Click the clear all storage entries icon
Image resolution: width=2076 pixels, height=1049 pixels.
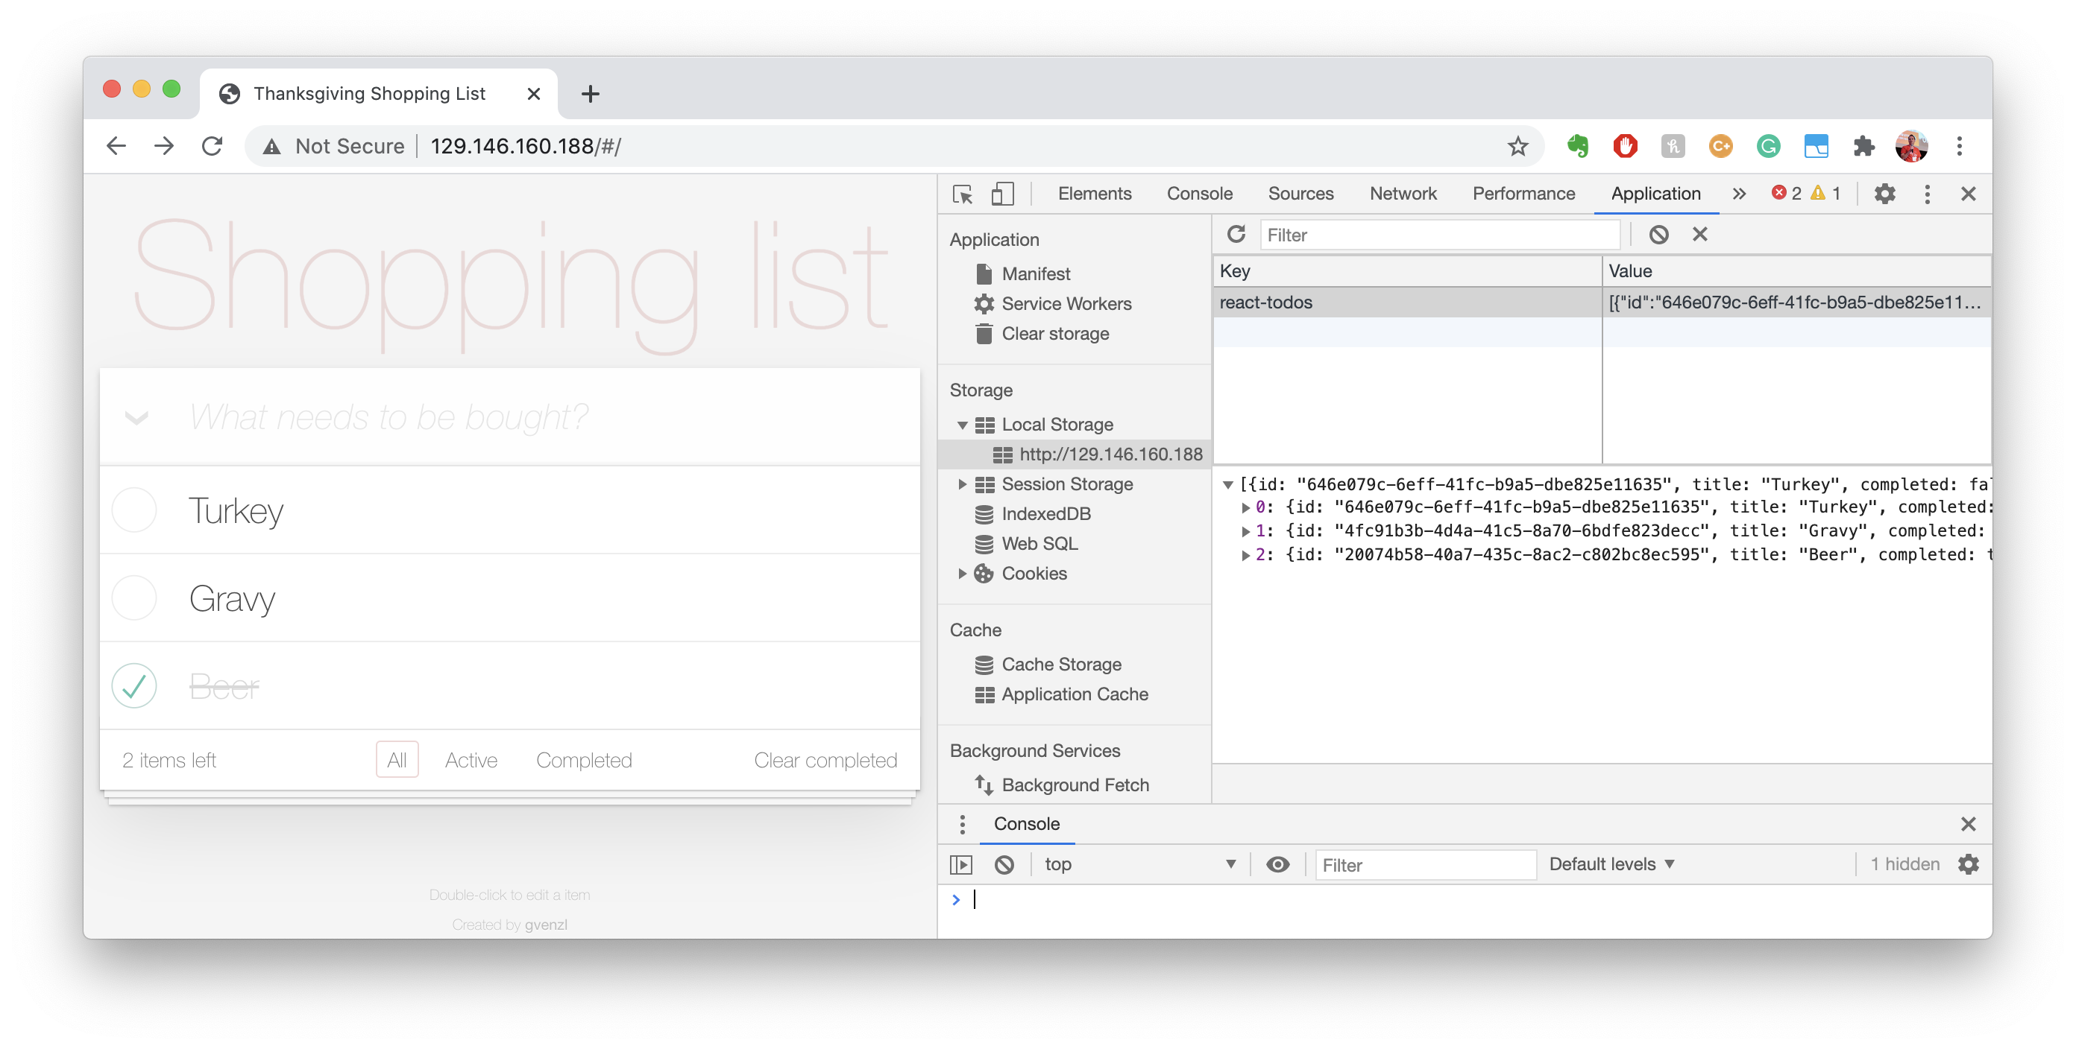coord(1658,234)
